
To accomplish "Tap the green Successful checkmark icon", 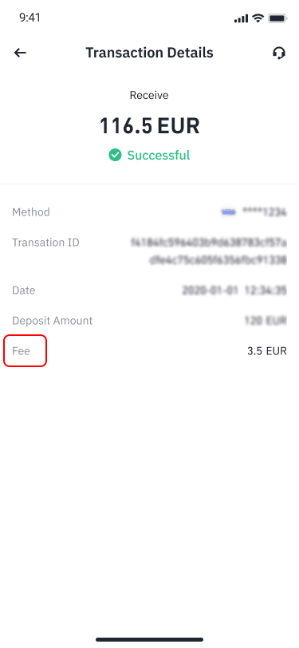I will pyautogui.click(x=115, y=156).
